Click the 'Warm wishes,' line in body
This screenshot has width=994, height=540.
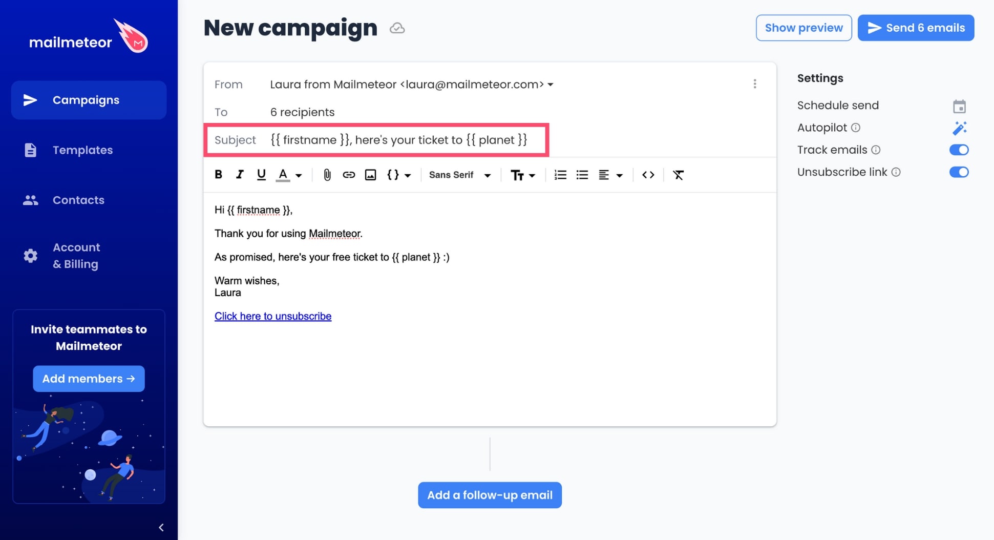click(247, 281)
